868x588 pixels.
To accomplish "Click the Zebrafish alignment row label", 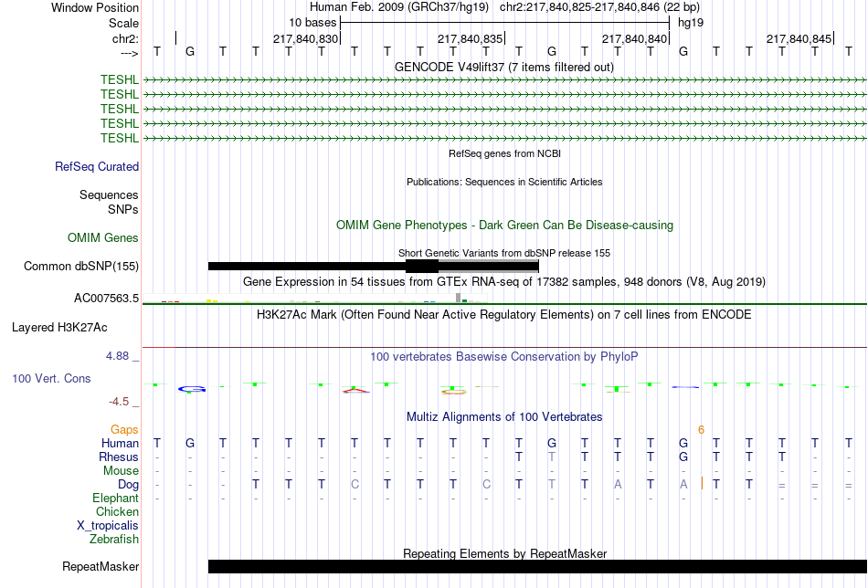I will coord(114,539).
